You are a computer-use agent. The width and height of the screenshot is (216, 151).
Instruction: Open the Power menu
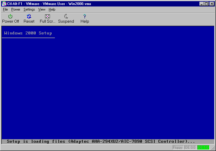point(16,9)
